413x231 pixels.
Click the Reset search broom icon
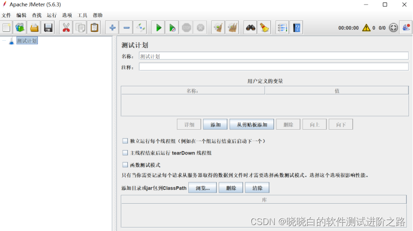264,28
